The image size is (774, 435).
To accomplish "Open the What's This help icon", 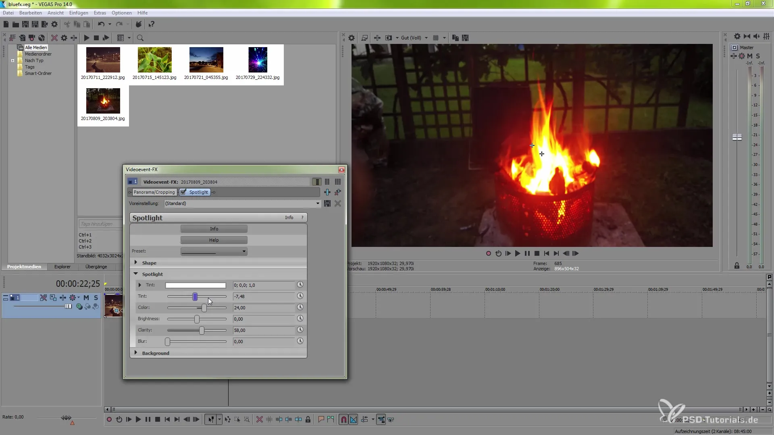I will pyautogui.click(x=151, y=25).
